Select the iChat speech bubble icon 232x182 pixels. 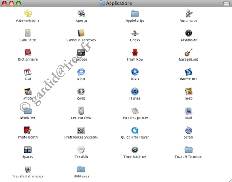(x=81, y=72)
